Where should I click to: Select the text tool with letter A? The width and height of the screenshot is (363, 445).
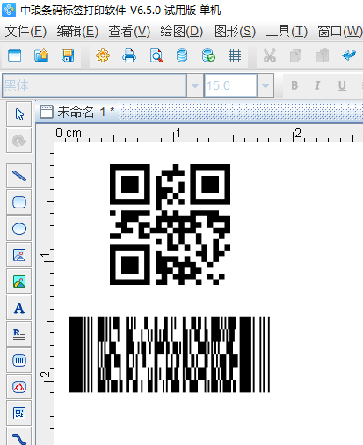[19, 308]
